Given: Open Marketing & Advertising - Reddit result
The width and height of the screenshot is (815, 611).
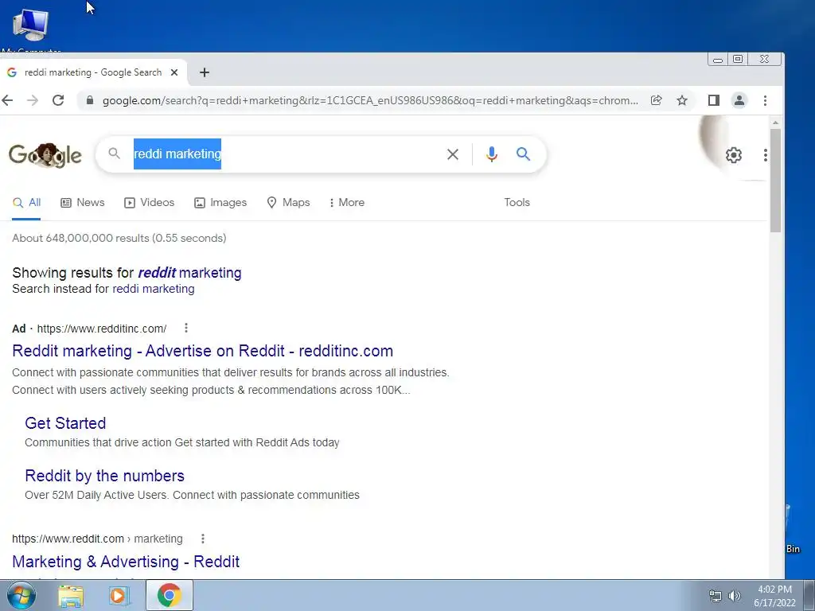Looking at the screenshot, I should click(x=126, y=562).
